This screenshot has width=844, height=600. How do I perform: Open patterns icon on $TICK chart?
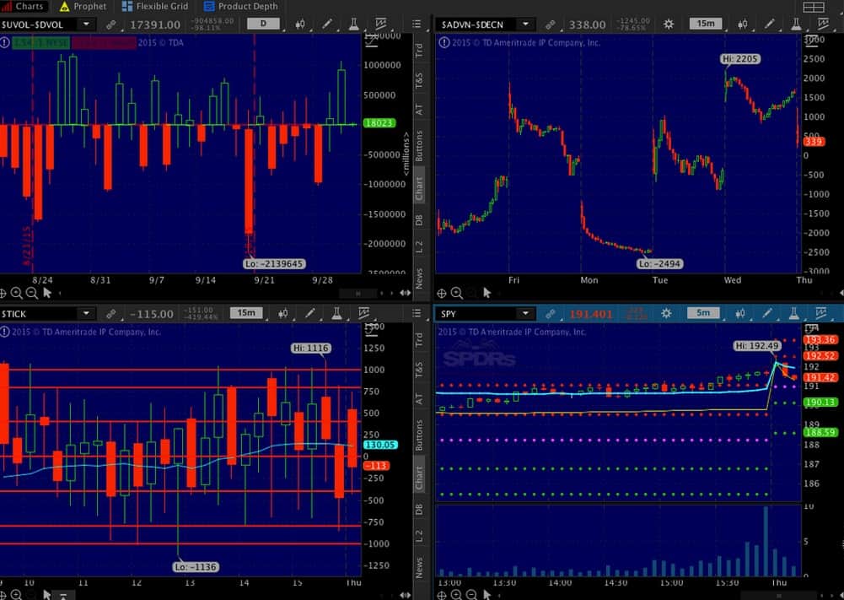[364, 313]
